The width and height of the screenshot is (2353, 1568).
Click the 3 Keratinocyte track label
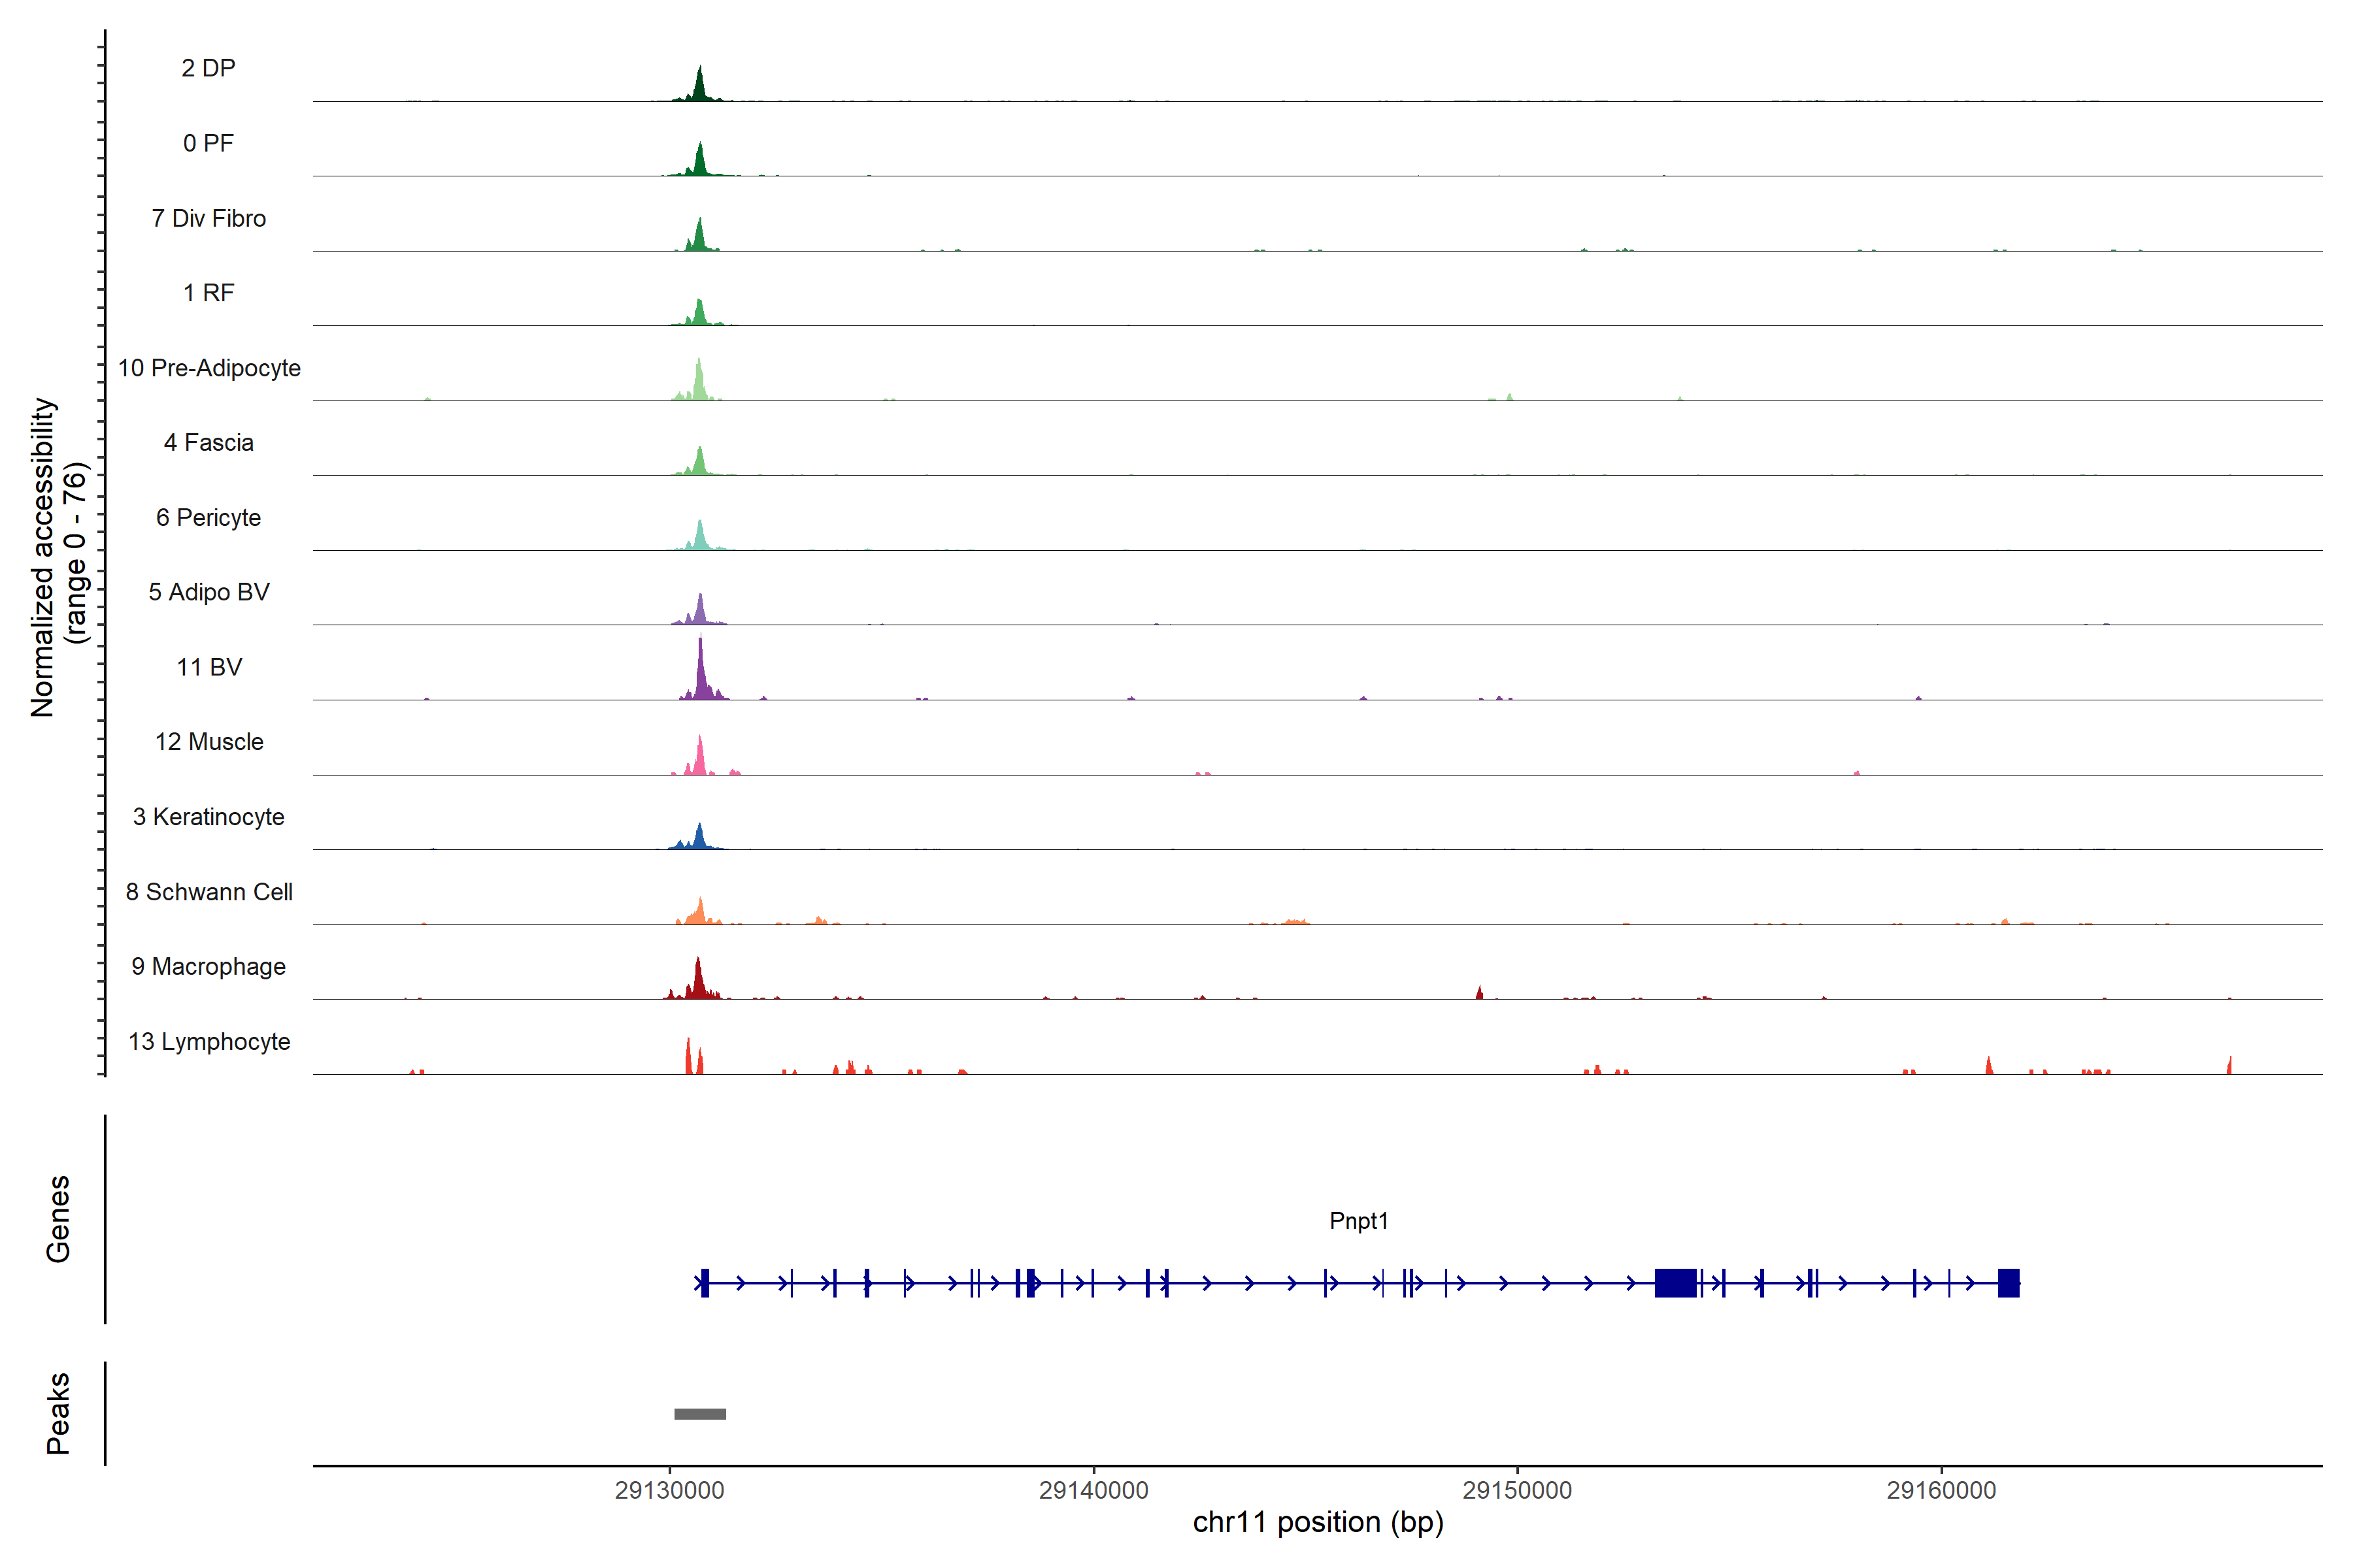pyautogui.click(x=209, y=817)
